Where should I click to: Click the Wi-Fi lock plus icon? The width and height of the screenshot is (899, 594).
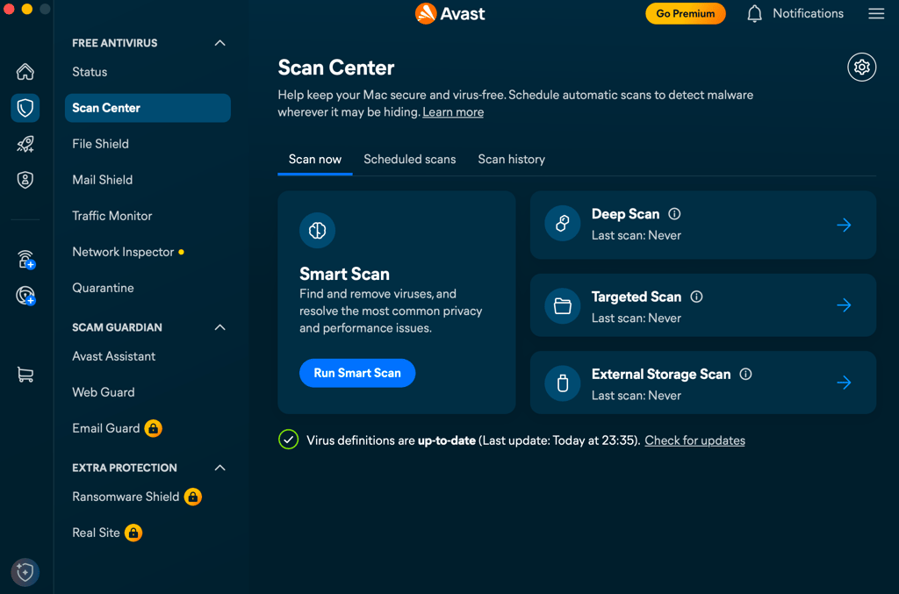[x=25, y=260]
